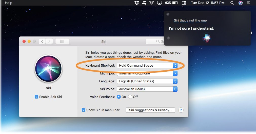Select "I'm not sure I understand." text
Viewport: 256px width, 134px height.
(191, 28)
